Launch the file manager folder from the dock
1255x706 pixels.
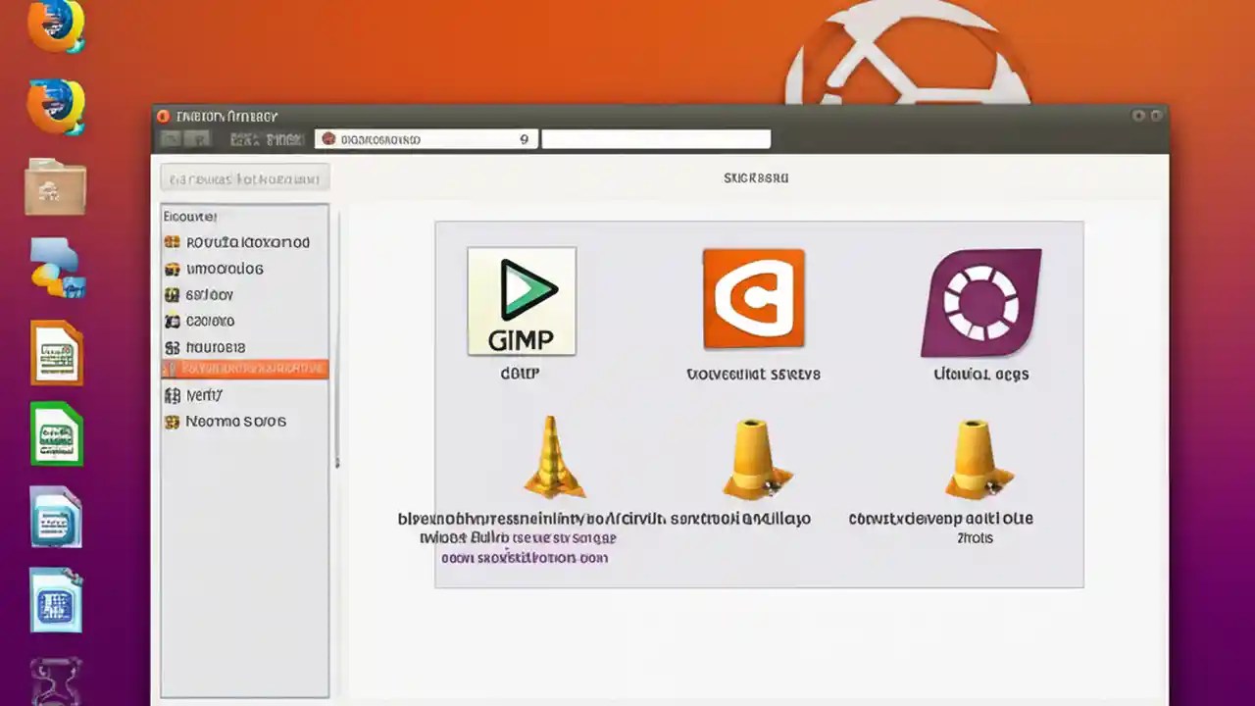click(x=54, y=186)
